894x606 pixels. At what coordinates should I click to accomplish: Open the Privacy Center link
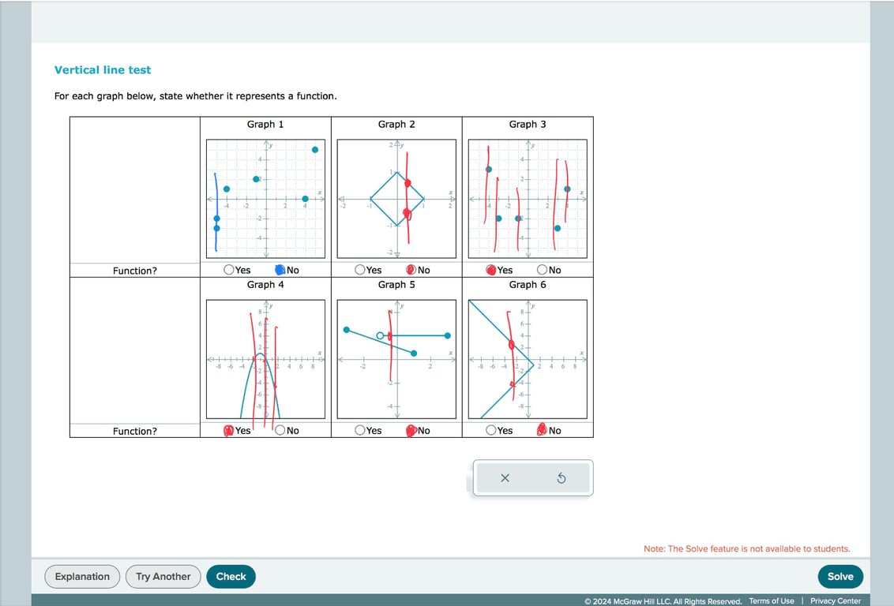click(836, 601)
